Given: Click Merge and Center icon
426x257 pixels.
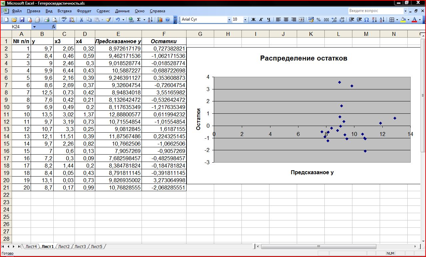Looking at the screenshot, I should [x=302, y=20].
